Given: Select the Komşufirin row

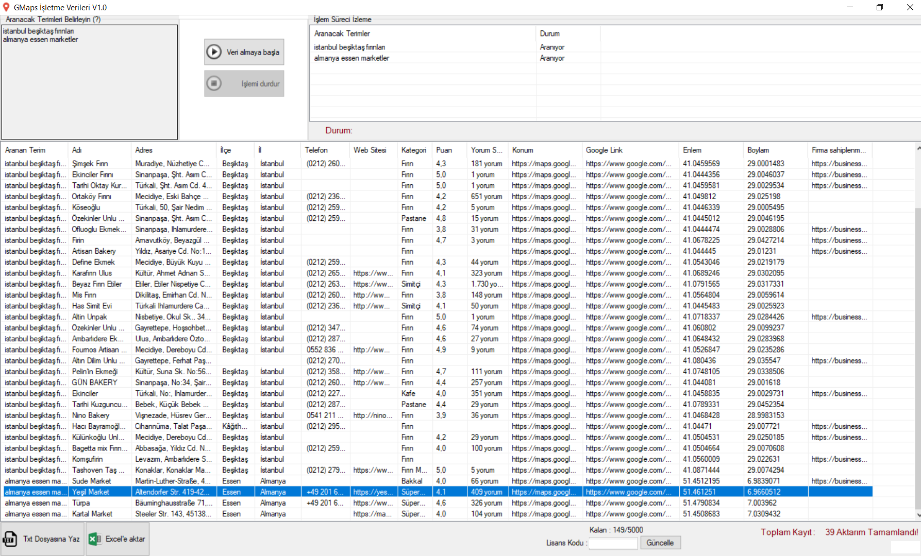Looking at the screenshot, I should 438,459.
